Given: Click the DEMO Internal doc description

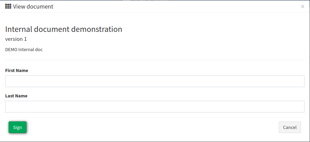Looking at the screenshot, I should (24, 49).
